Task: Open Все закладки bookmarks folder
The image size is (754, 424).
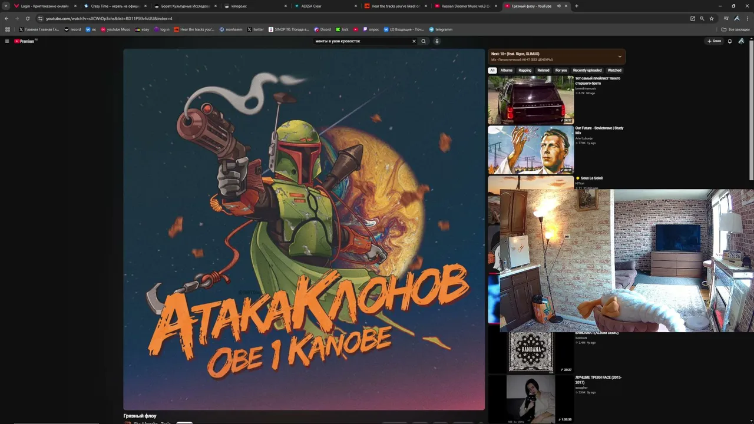Action: [x=736, y=29]
